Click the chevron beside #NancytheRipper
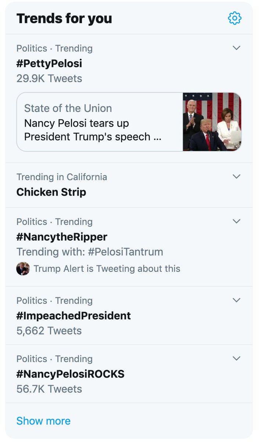Screen dimensions: 261x442 [237, 221]
